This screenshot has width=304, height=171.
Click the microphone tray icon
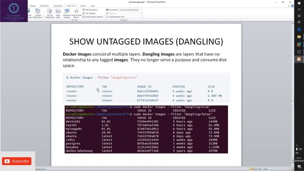296,149
